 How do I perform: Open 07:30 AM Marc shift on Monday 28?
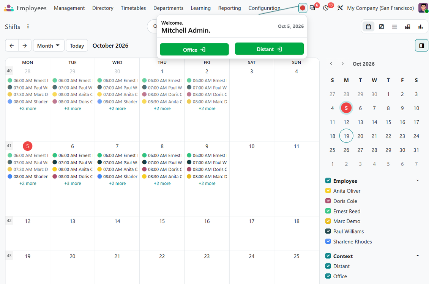pyautogui.click(x=28, y=94)
